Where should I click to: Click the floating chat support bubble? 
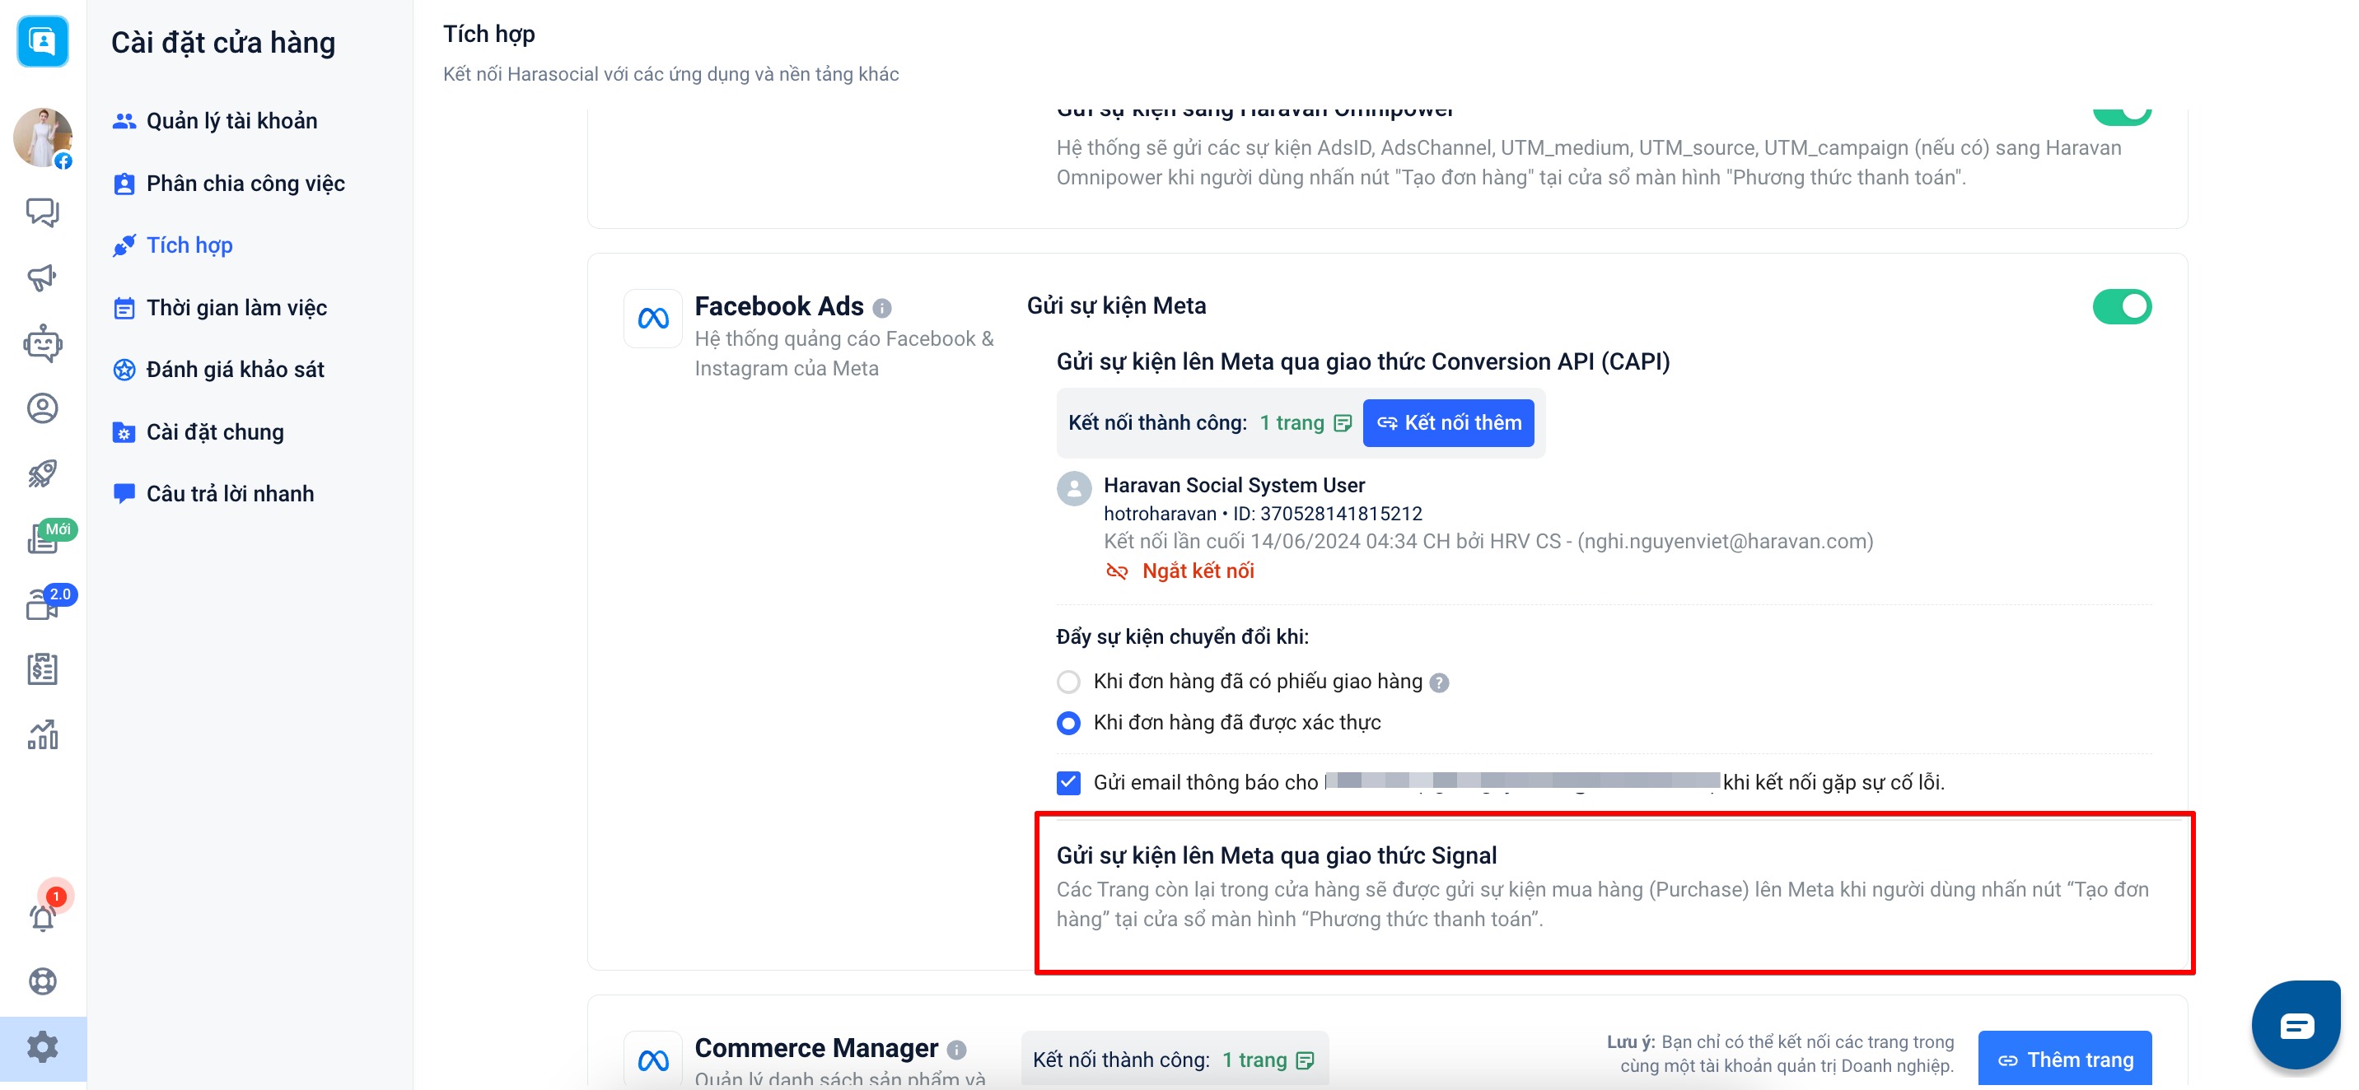pos(2295,1025)
